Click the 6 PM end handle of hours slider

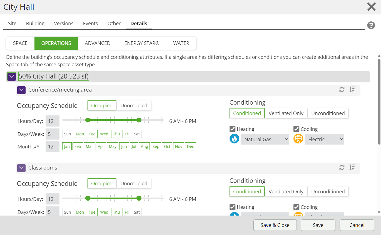pos(139,120)
